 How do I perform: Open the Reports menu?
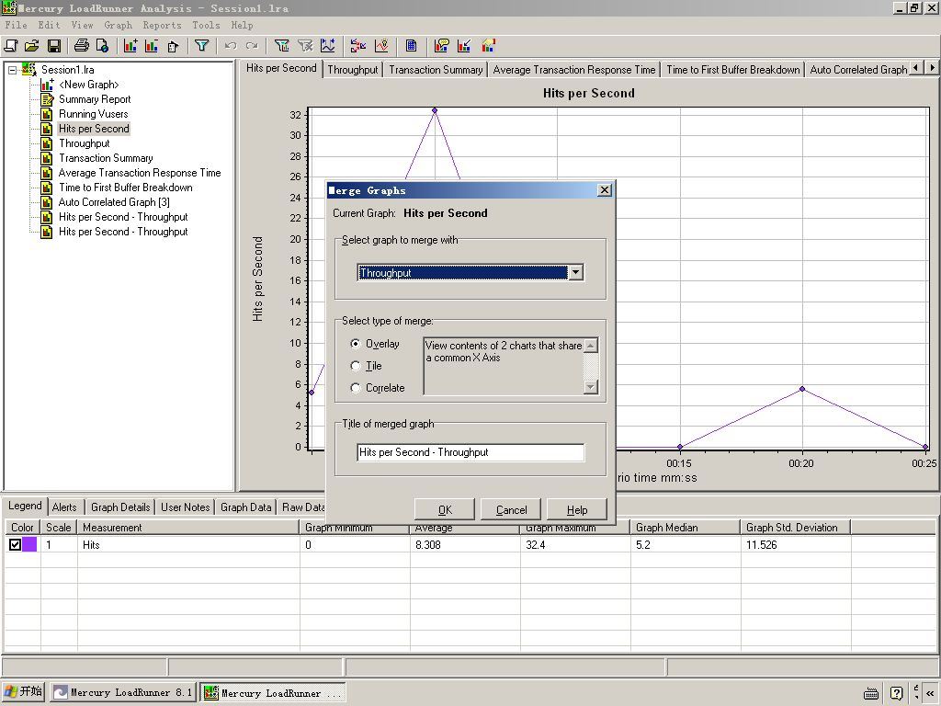(x=162, y=25)
